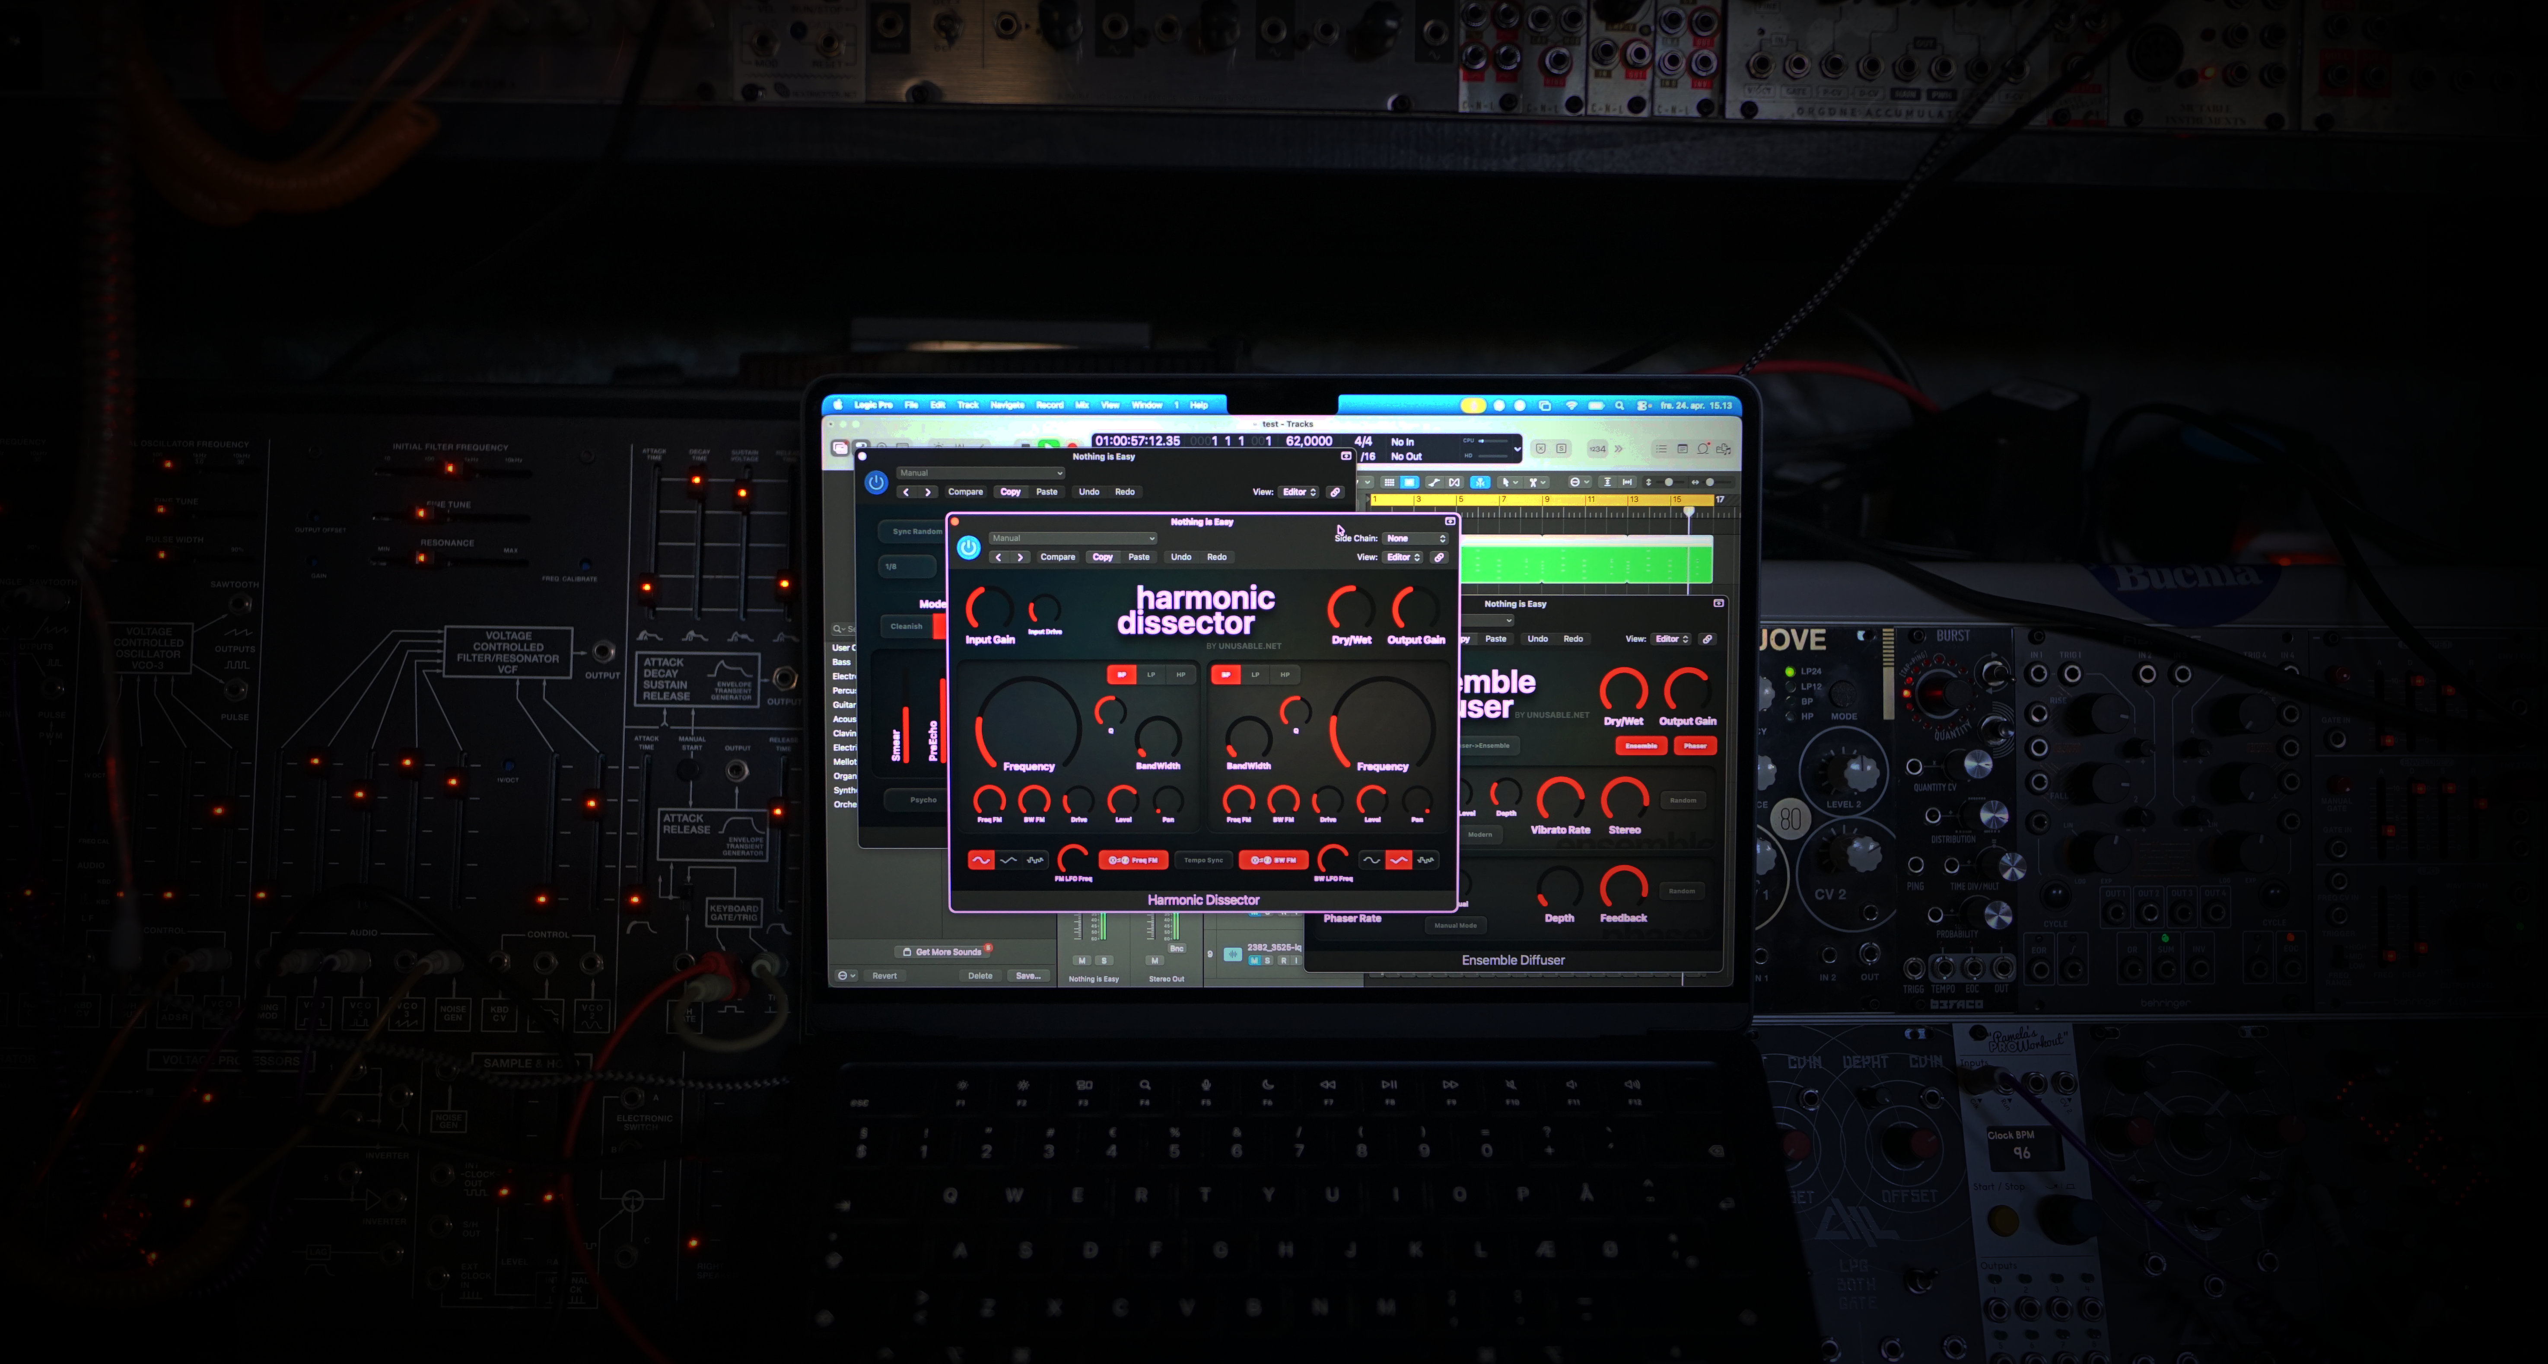Enable HP filter on left band
The height and width of the screenshot is (1364, 2548).
coord(1180,675)
